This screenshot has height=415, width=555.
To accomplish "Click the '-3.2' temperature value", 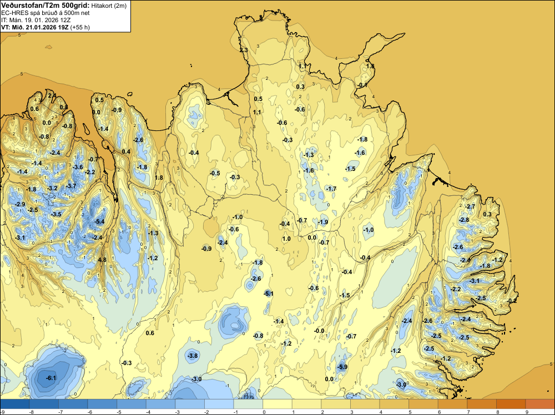I will 52,188.
